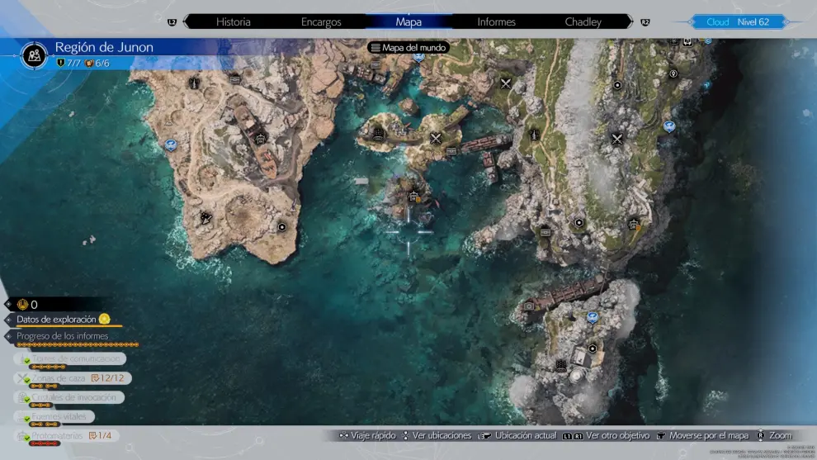Click the building marker on the central island

click(379, 135)
